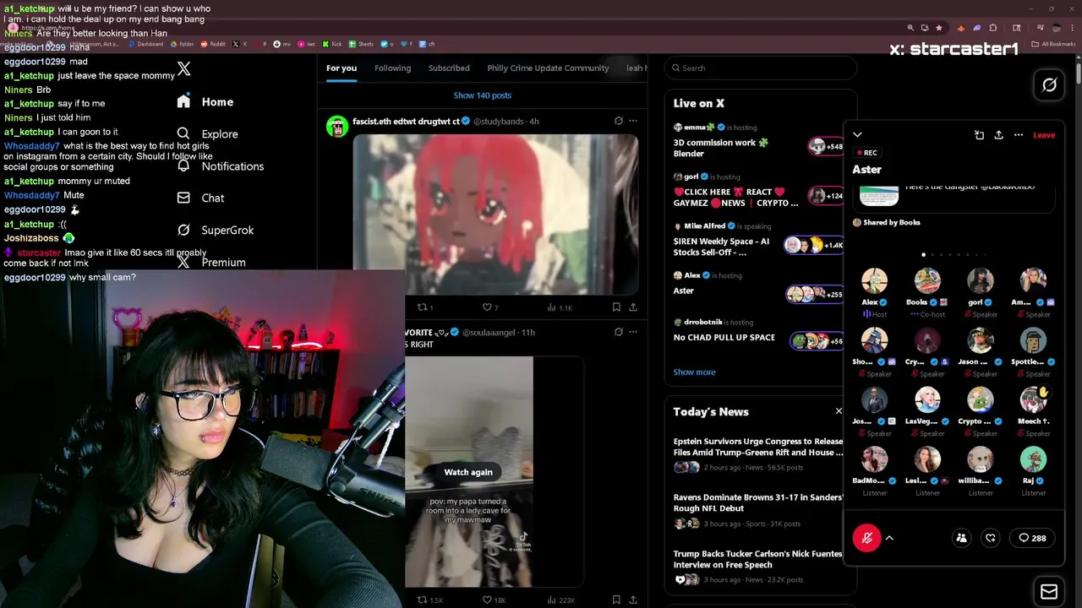This screenshot has width=1082, height=608.
Task: Click the browser bookmark star icon
Action: (x=938, y=28)
